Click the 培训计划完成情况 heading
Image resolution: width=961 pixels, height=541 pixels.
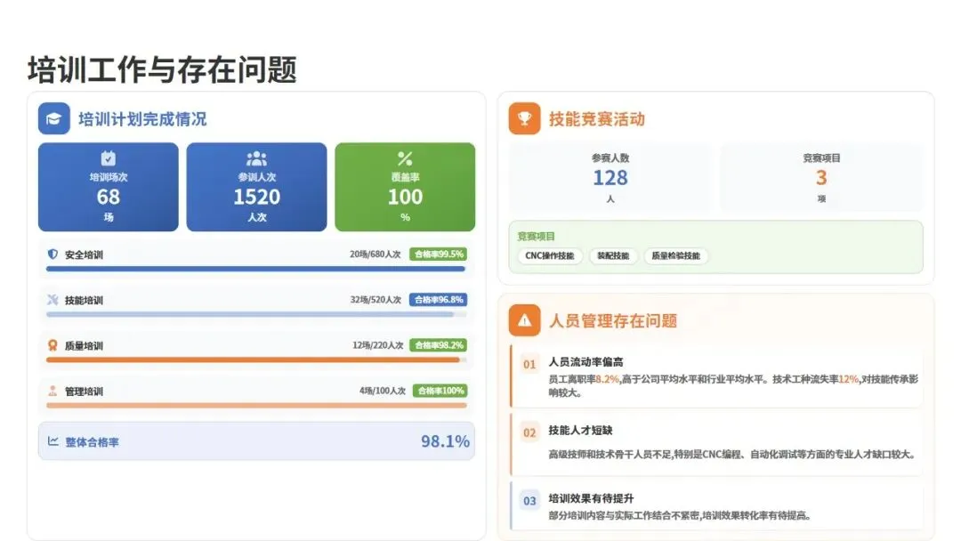click(x=142, y=119)
